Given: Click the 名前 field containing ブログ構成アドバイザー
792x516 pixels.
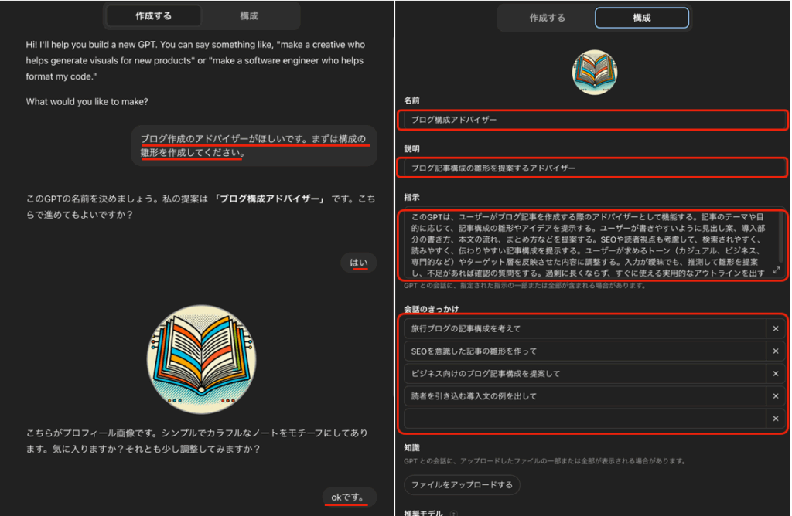Looking at the screenshot, I should pyautogui.click(x=594, y=120).
